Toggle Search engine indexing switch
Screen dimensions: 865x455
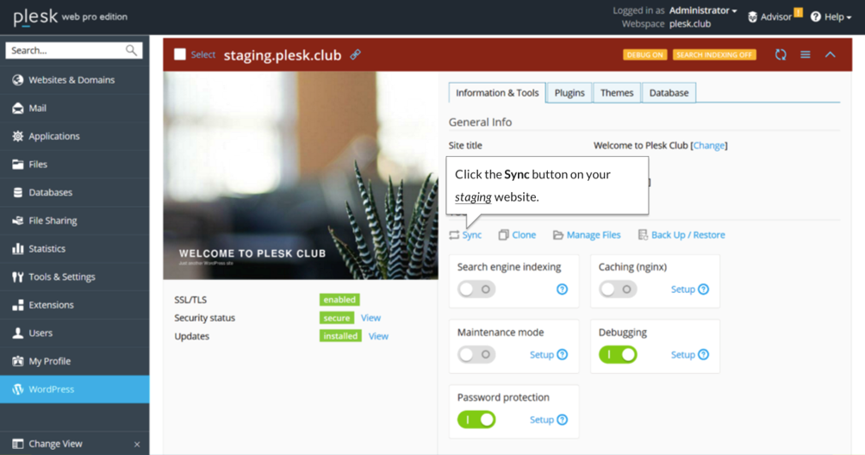[x=476, y=290]
